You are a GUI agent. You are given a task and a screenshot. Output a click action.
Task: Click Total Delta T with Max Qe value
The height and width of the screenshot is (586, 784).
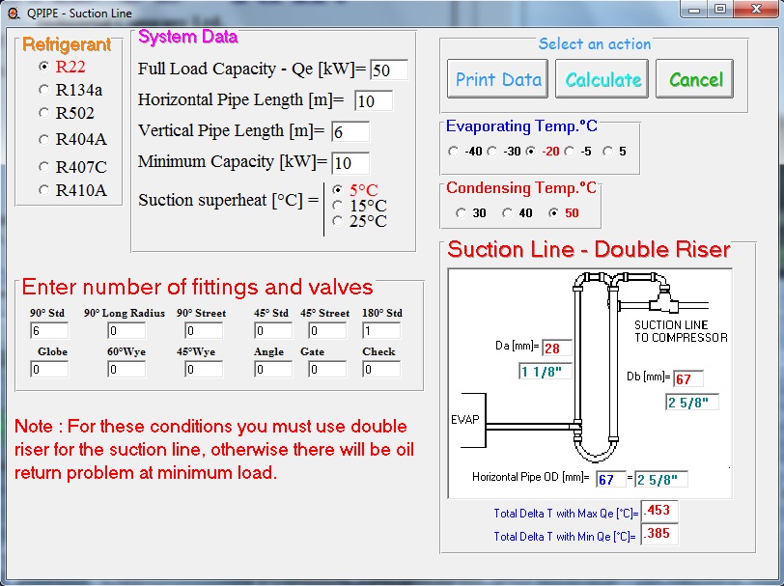(659, 511)
